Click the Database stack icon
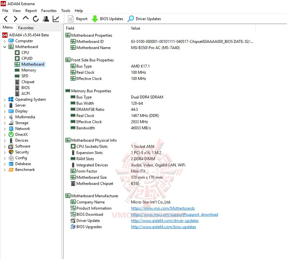Viewport: 287px width, 259px height. (11, 164)
